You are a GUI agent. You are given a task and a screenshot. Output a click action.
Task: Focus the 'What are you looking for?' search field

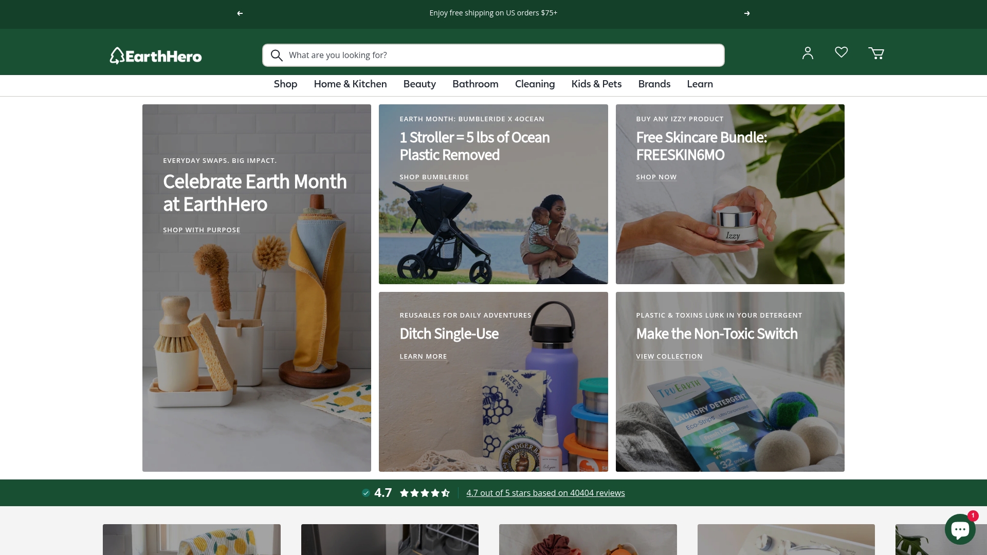point(493,55)
